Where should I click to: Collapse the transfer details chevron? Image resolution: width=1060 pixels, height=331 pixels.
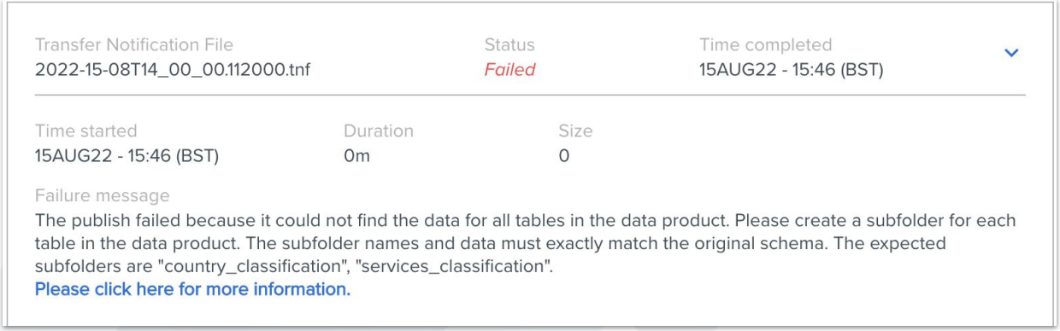pos(1011,53)
